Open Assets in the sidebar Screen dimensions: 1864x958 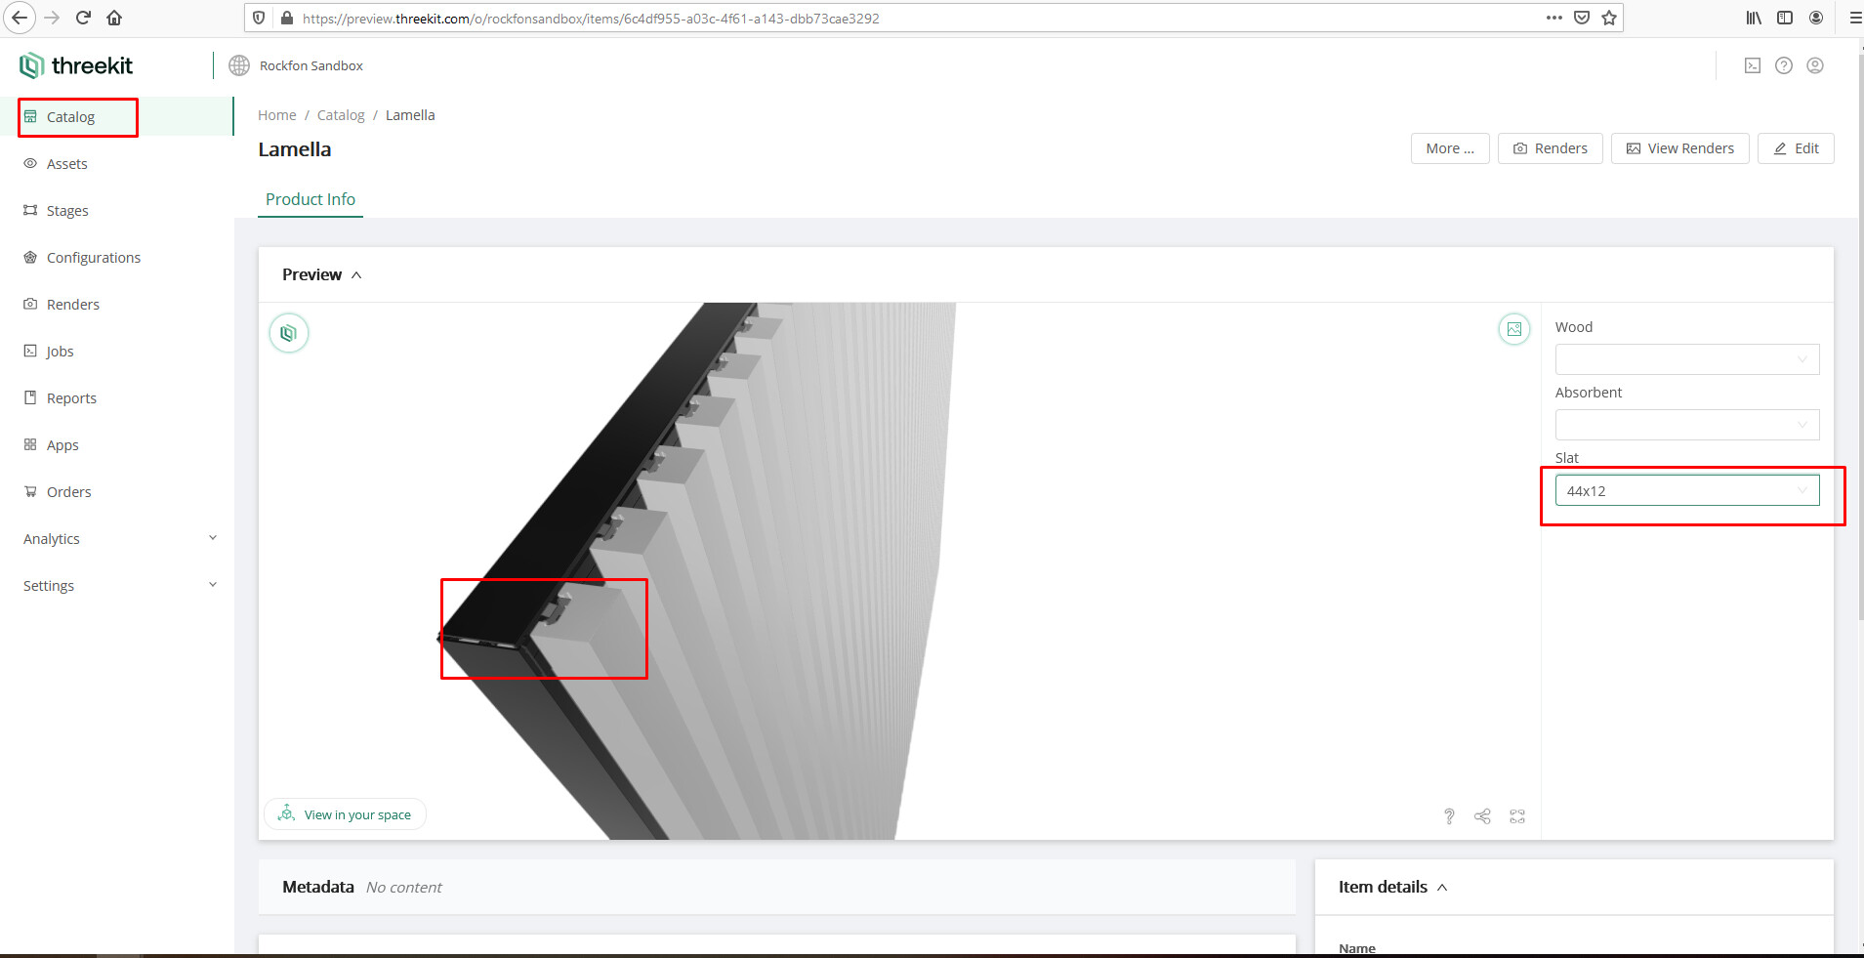[66, 164]
